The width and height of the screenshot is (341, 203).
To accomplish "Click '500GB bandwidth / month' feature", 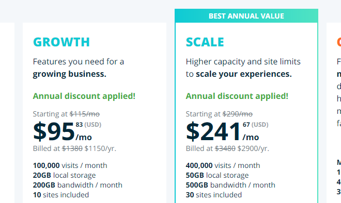I will [x=230, y=185].
